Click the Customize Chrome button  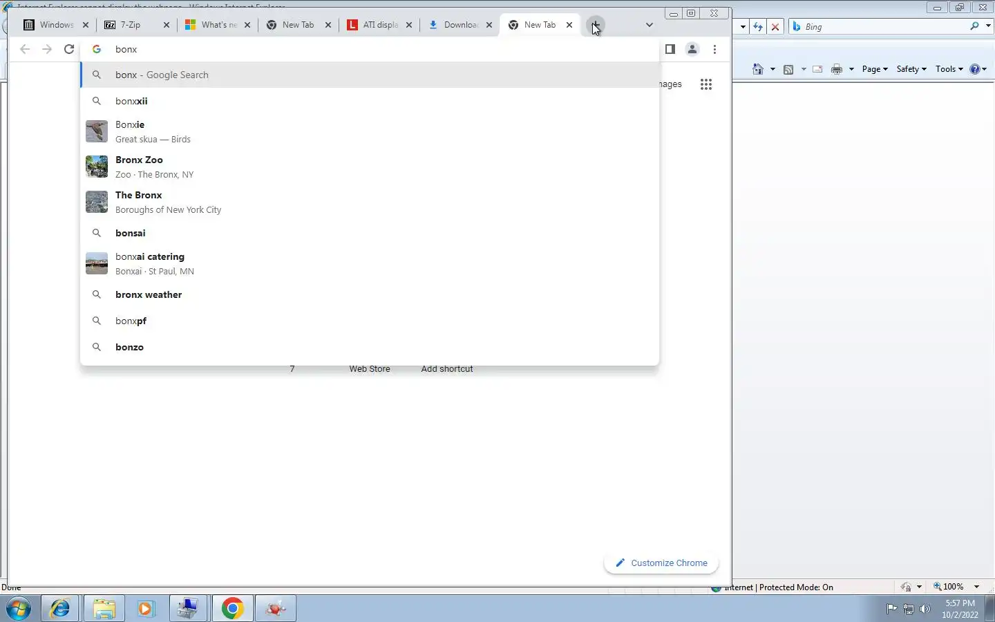661,563
